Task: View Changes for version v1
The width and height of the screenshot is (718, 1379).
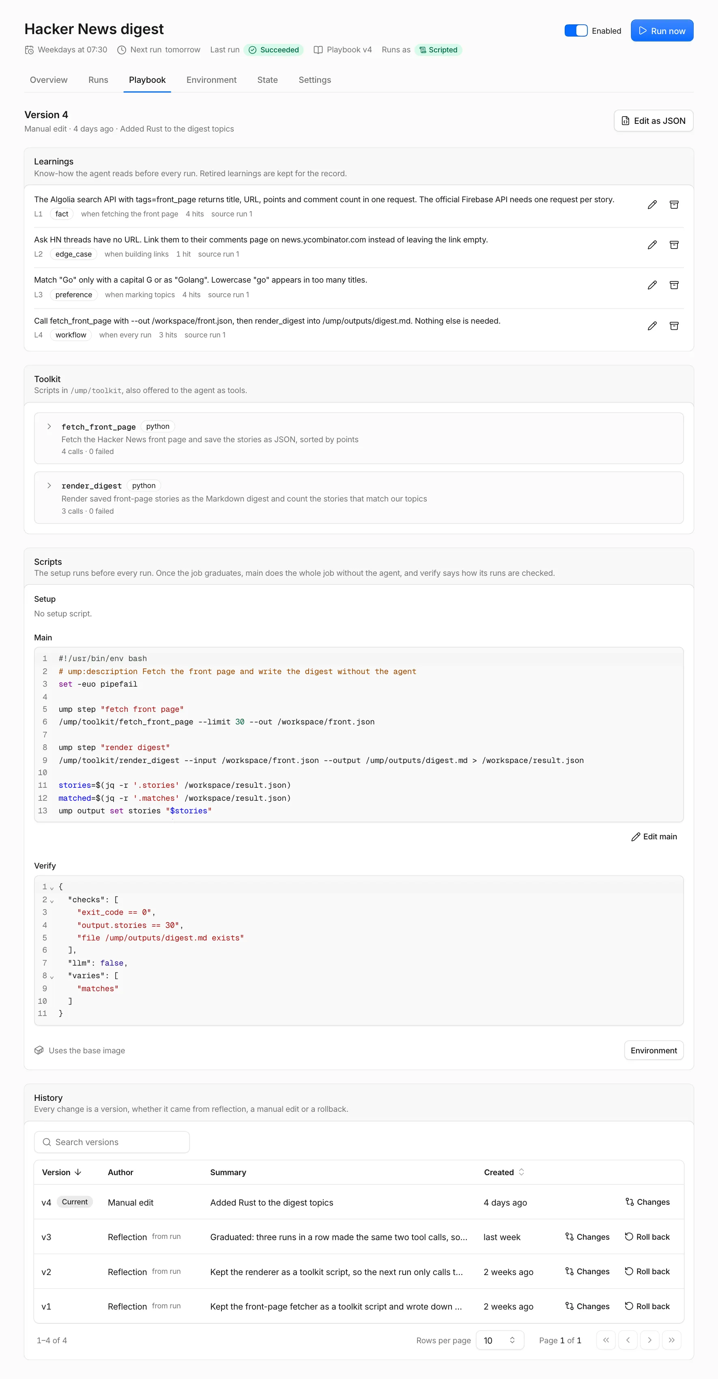Action: (x=587, y=1307)
